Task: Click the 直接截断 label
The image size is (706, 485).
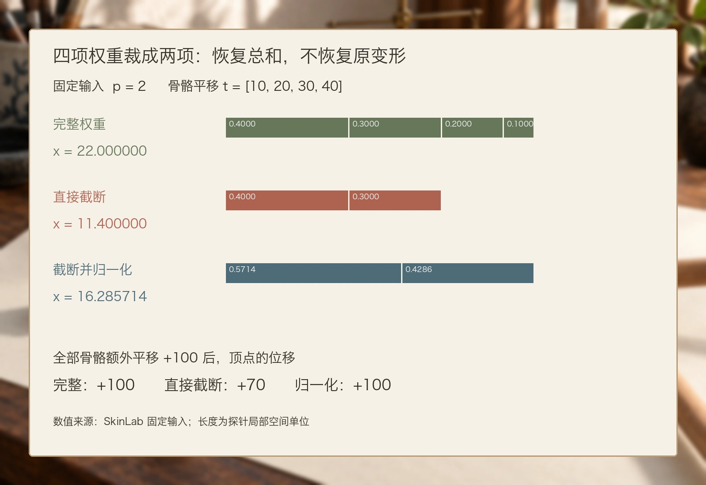Action: (79, 197)
